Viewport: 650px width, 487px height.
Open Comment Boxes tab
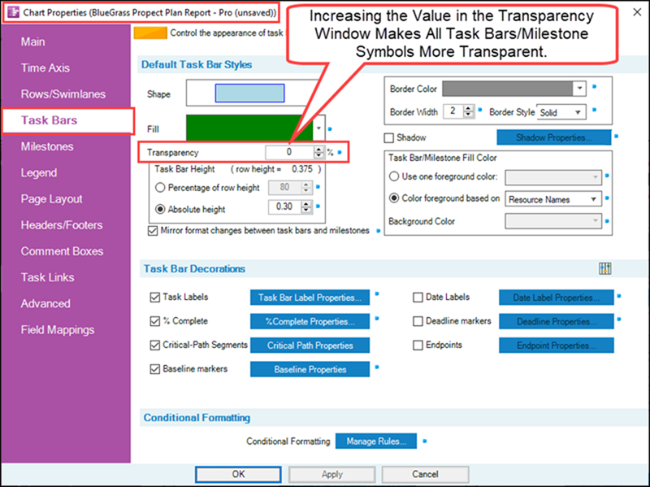pos(62,251)
